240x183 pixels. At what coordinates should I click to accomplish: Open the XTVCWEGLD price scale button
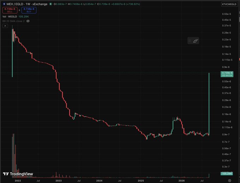pos(229,4)
